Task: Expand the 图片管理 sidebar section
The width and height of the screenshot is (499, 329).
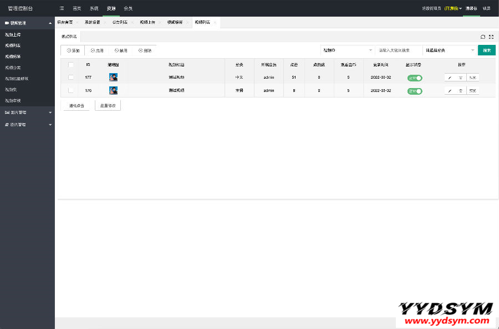Action: point(27,112)
